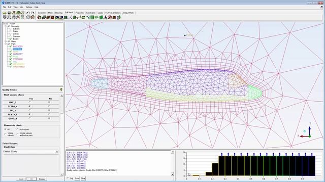This screenshot has height=182, width=325.
Task: Toggle BACKBODY part visibility checkbox
Action: click(10, 47)
